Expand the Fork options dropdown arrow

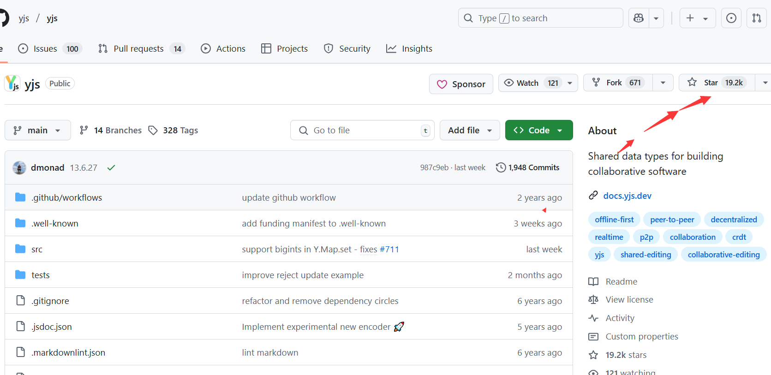pos(663,83)
